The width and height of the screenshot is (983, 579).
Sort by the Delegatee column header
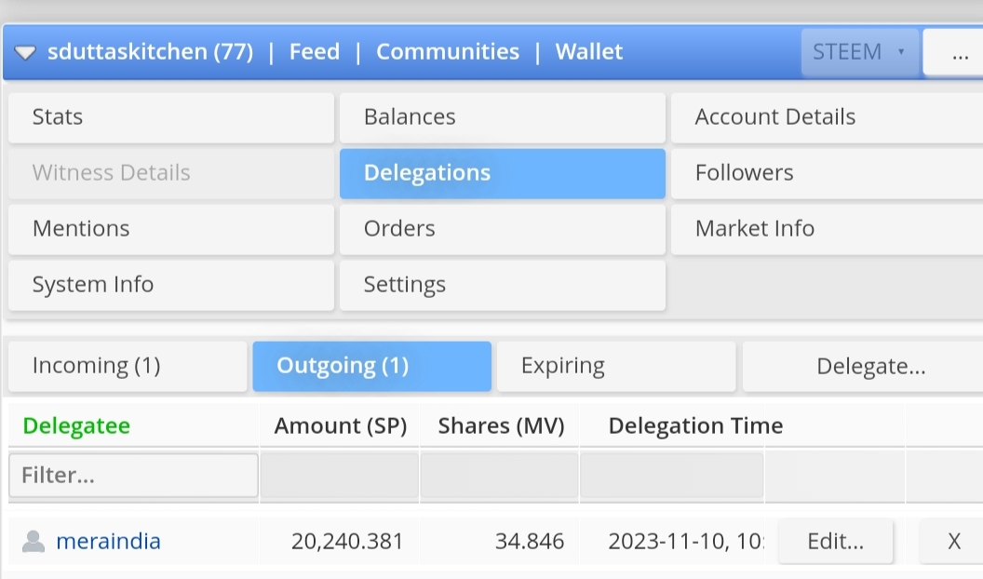76,426
